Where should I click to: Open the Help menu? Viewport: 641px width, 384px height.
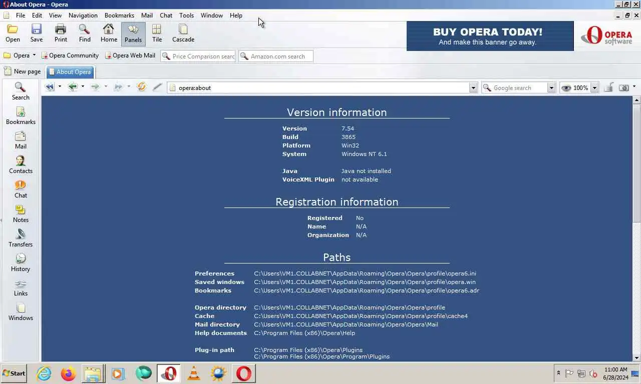click(236, 15)
